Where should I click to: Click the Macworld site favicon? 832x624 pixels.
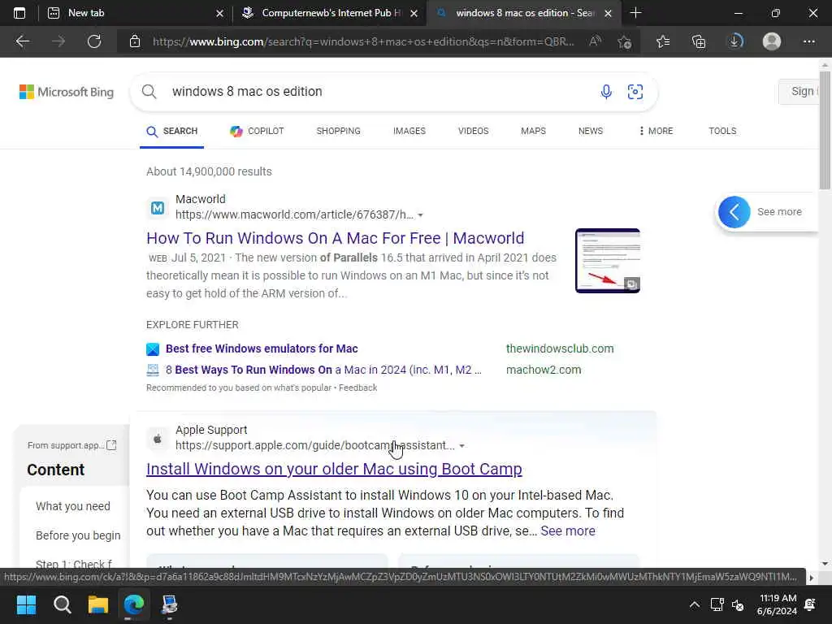pyautogui.click(x=158, y=208)
